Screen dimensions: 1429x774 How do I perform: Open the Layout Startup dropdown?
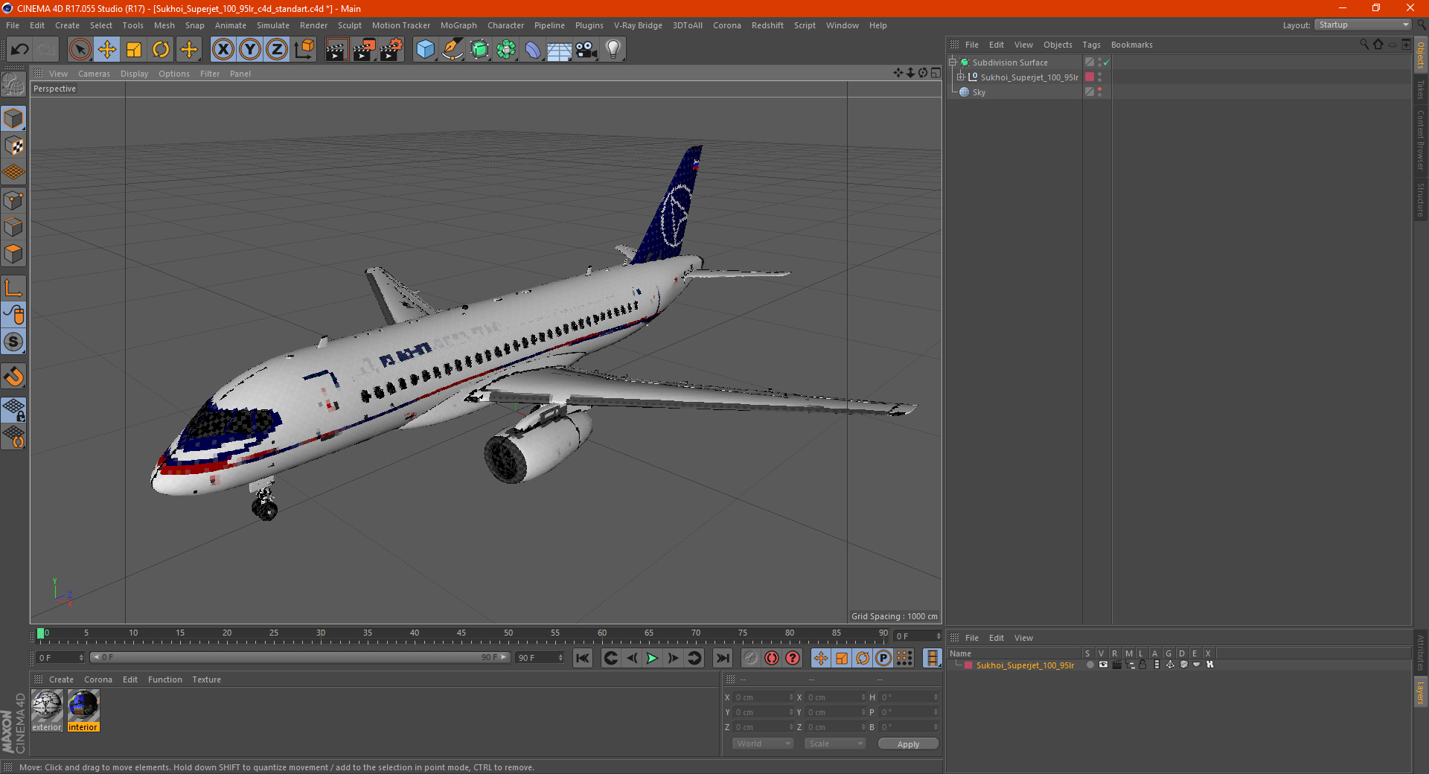click(1364, 25)
